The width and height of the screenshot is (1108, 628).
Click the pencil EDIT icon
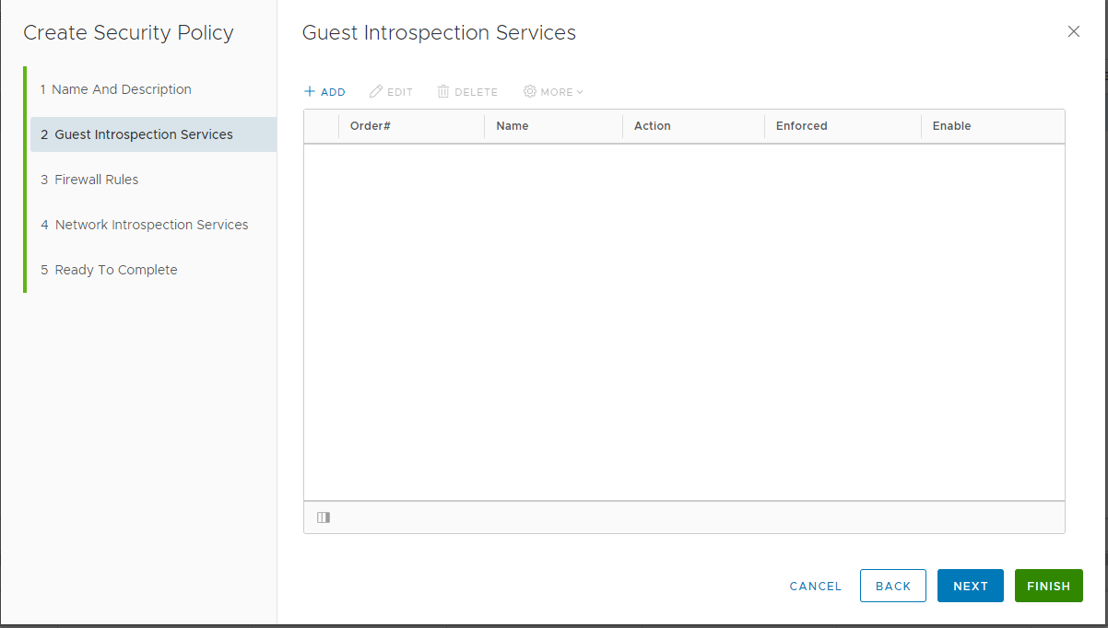coord(376,92)
